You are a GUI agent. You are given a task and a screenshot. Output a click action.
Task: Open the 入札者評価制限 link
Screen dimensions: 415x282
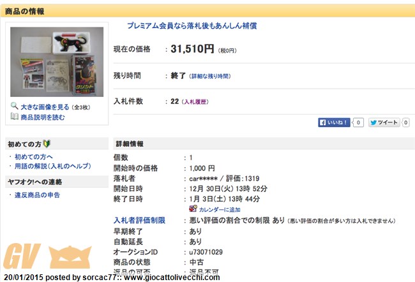tap(139, 220)
